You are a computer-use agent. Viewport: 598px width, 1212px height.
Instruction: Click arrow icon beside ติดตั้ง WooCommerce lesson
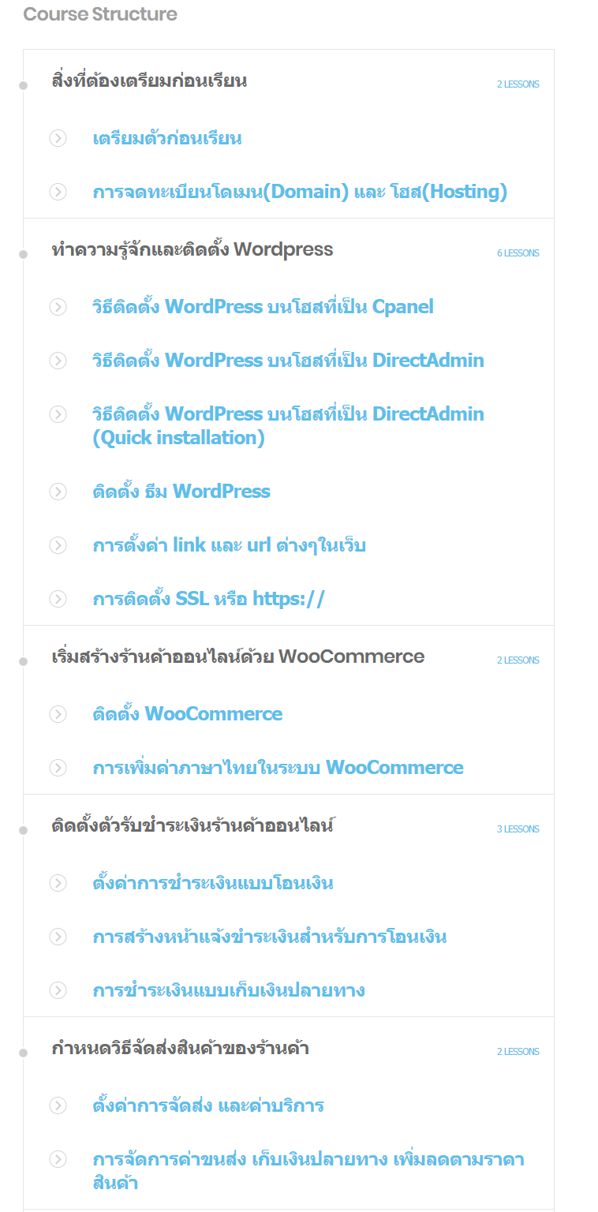(58, 714)
